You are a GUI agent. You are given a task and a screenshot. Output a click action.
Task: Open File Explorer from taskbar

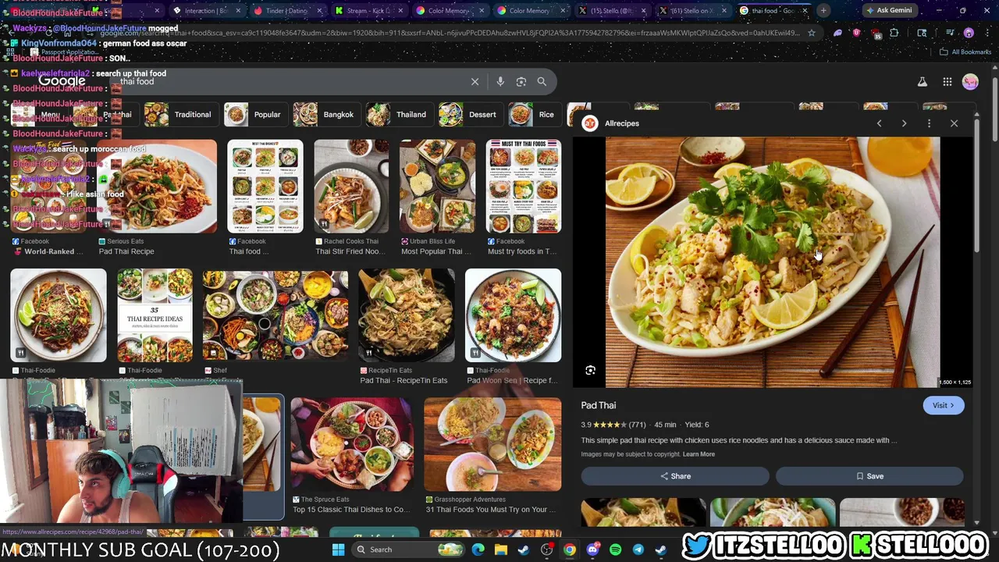click(x=501, y=550)
